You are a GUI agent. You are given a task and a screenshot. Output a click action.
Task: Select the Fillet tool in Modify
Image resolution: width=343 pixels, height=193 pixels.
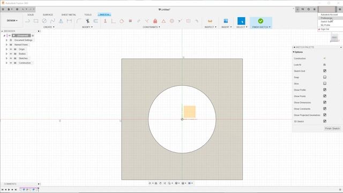click(79, 21)
